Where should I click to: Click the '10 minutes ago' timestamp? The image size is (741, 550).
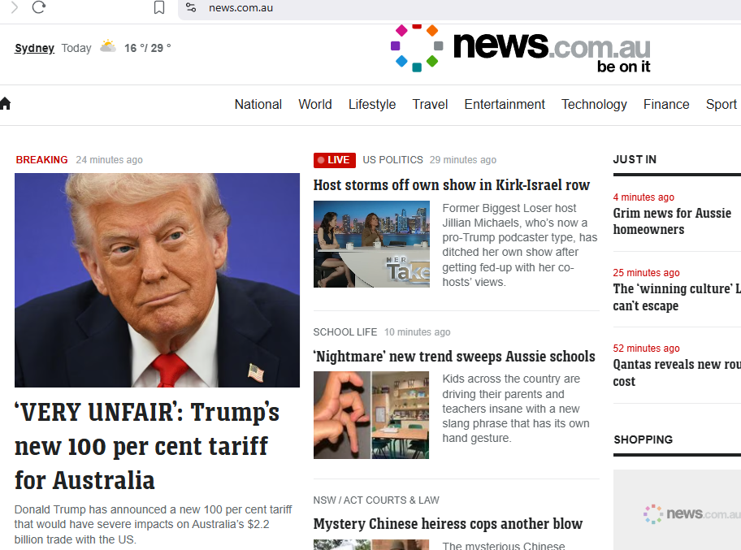pyautogui.click(x=418, y=332)
